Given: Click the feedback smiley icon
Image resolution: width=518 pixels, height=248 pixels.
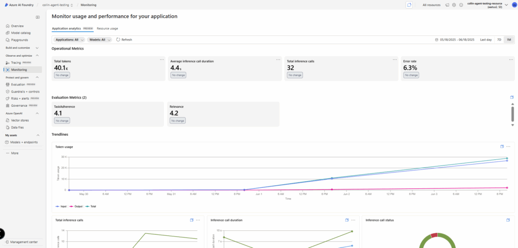Looking at the screenshot, I should (x=461, y=5).
